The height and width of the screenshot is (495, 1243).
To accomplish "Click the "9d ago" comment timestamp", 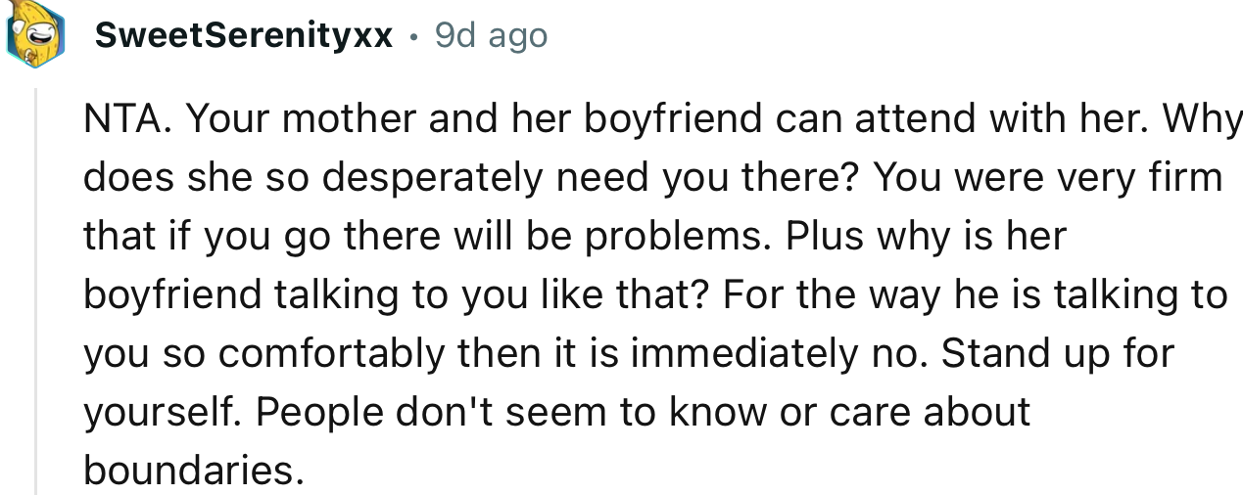I will (490, 37).
